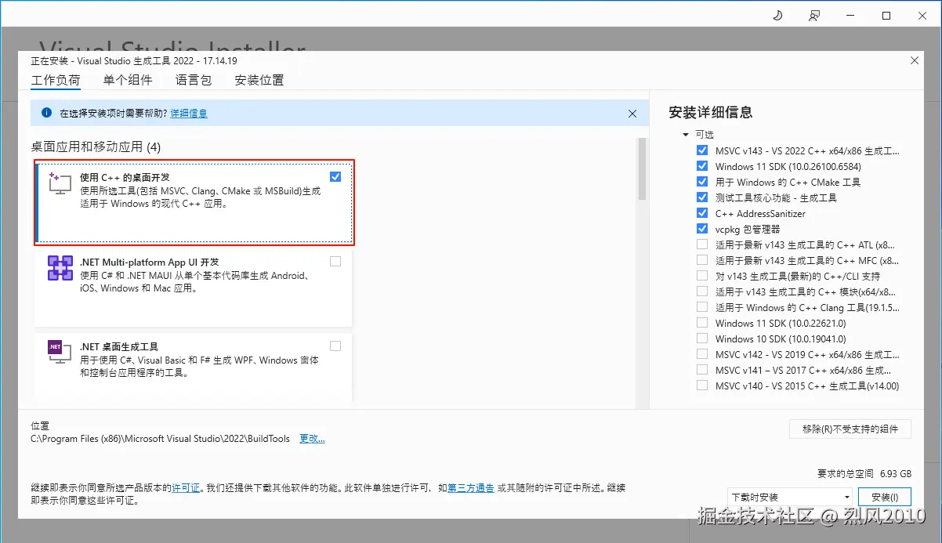The image size is (942, 543).
Task: Check v143 C++/CLI 支持 component
Action: (702, 276)
